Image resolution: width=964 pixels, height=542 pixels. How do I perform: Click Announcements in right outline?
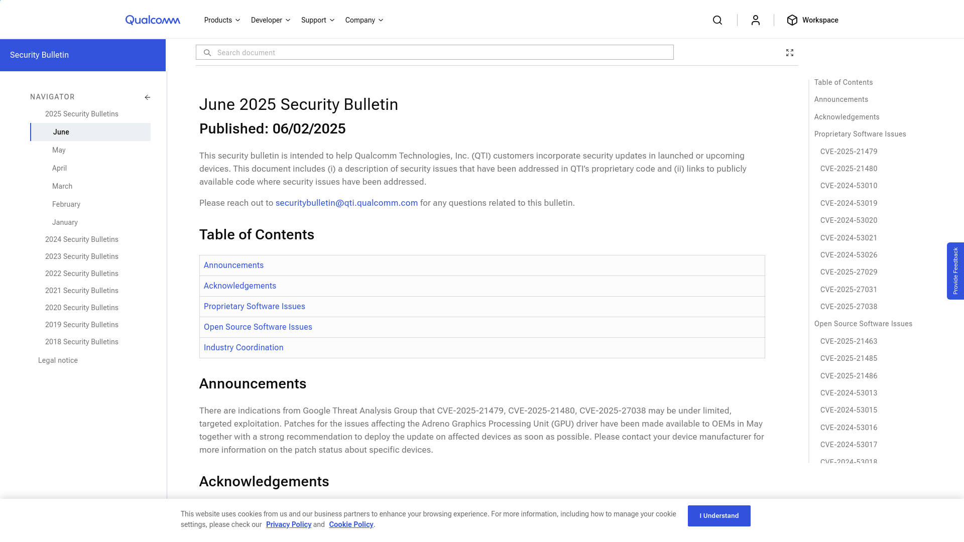coord(841,99)
